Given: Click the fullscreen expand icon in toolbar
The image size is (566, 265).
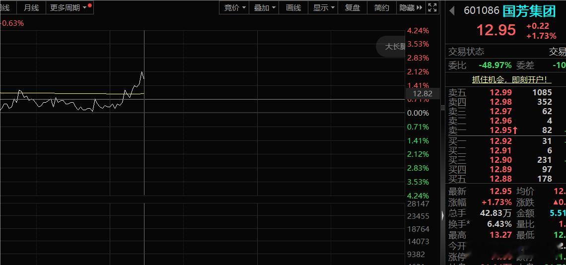Looking at the screenshot, I should (432, 7).
